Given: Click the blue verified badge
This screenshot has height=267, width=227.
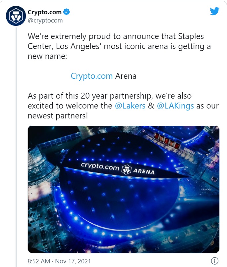Looking at the screenshot, I should coord(67,12).
